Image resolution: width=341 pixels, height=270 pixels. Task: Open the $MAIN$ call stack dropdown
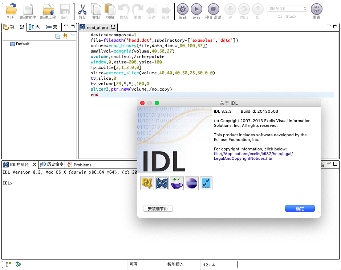pos(287,8)
